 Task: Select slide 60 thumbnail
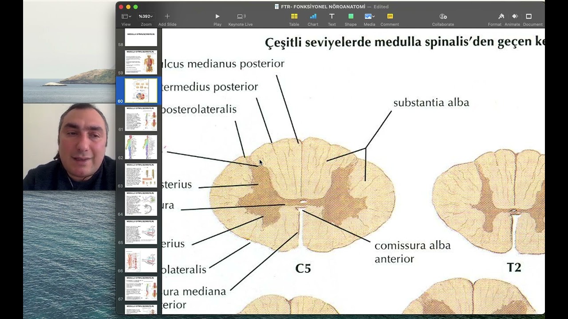(141, 90)
